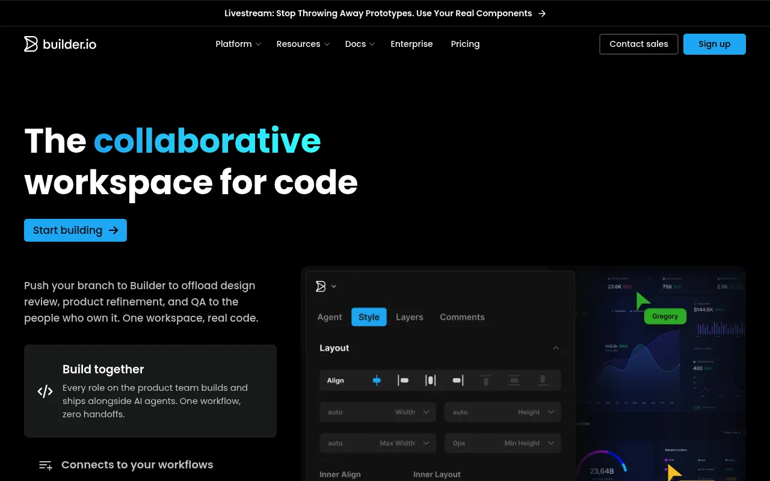Go to the Enterprise page
Viewport: 770px width, 481px height.
click(x=411, y=44)
